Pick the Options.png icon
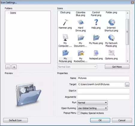This screenshot has height=126, width=135. (x=111, y=55)
